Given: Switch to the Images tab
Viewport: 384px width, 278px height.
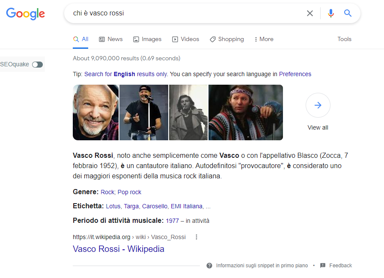Looking at the screenshot, I should 147,39.
